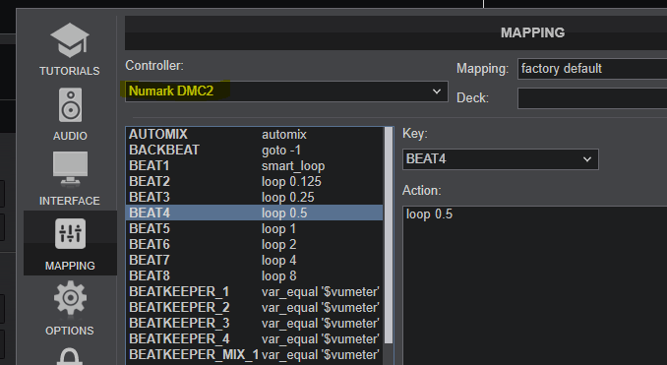Open the Tutorials graduation cap icon
667x365 pixels.
click(70, 40)
